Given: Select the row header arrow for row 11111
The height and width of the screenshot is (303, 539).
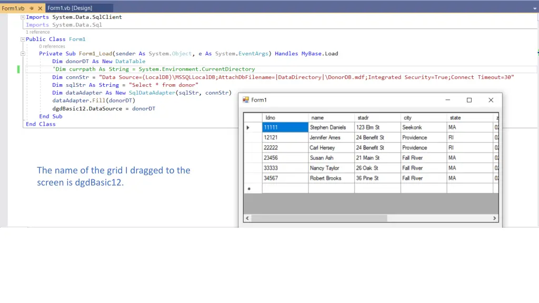Looking at the screenshot, I should pyautogui.click(x=253, y=127).
